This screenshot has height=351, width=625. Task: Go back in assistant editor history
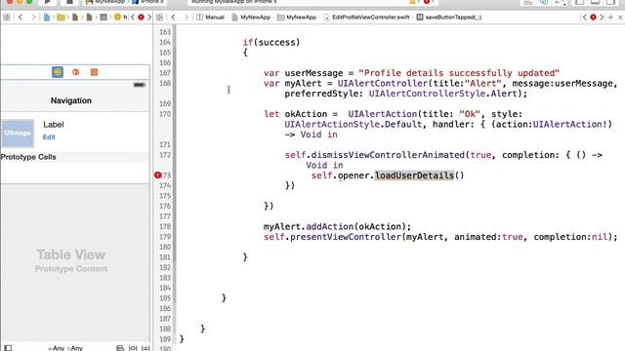(173, 18)
